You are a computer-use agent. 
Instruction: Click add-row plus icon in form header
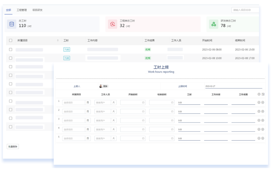point(259,94)
